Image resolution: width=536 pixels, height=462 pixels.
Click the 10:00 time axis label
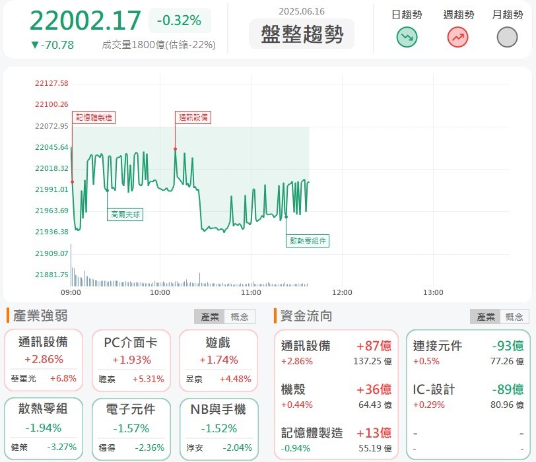pyautogui.click(x=160, y=292)
